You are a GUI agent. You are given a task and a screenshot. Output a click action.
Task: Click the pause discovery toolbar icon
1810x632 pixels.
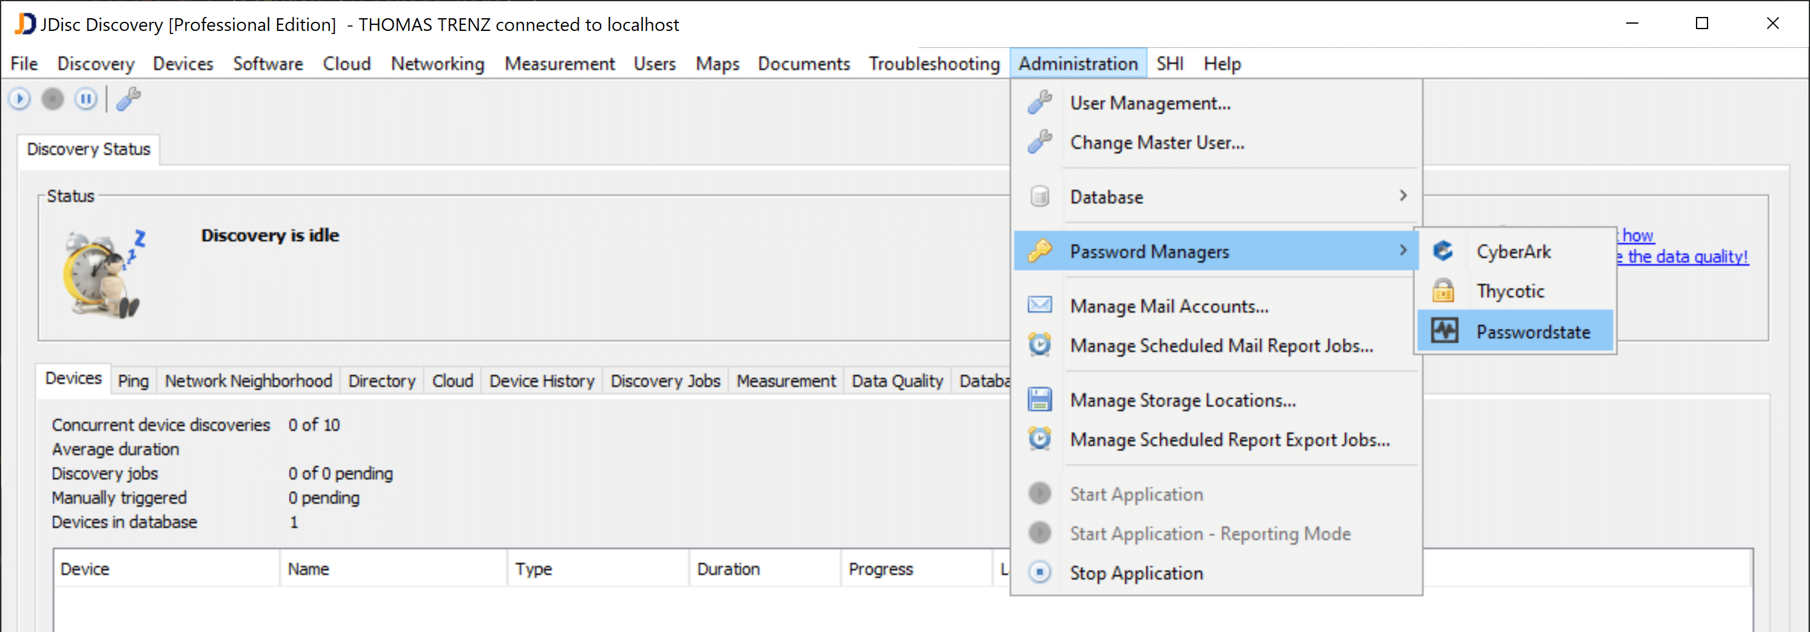click(x=86, y=99)
